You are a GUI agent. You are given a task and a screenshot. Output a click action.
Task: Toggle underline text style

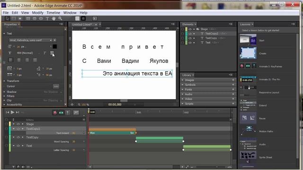coord(52,53)
